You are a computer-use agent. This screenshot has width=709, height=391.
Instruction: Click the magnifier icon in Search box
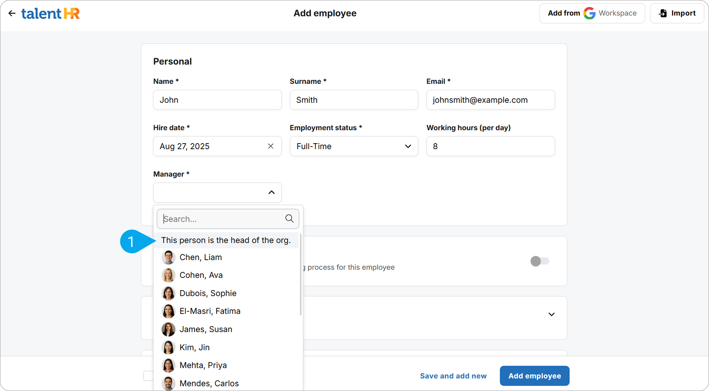[x=289, y=219]
